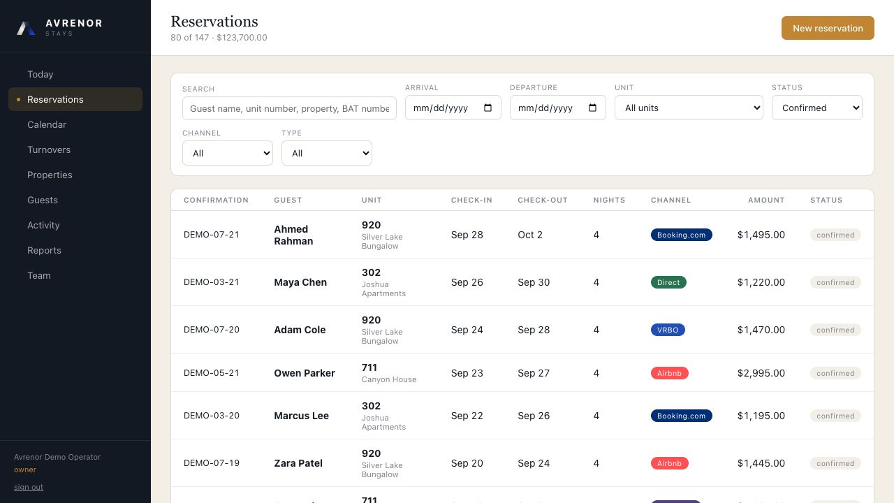This screenshot has height=503, width=894.
Task: Select confirmation DEMO-03-20
Action: (212, 416)
